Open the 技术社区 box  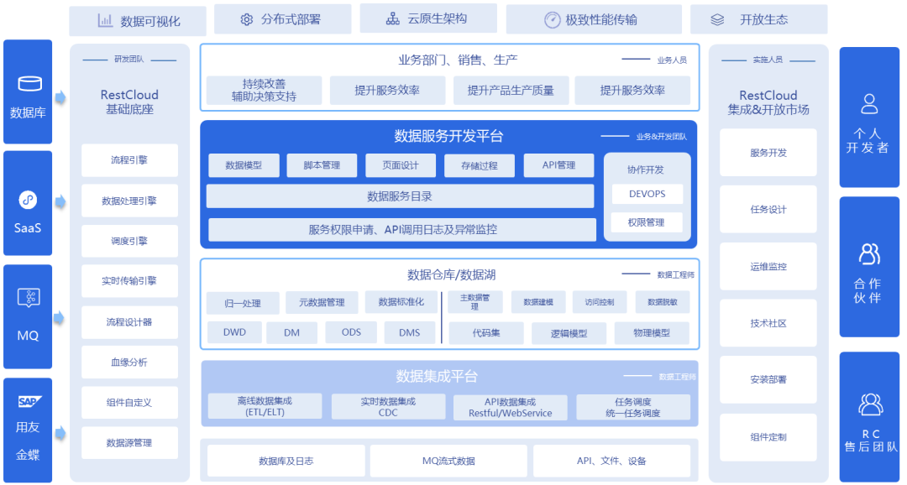(768, 323)
